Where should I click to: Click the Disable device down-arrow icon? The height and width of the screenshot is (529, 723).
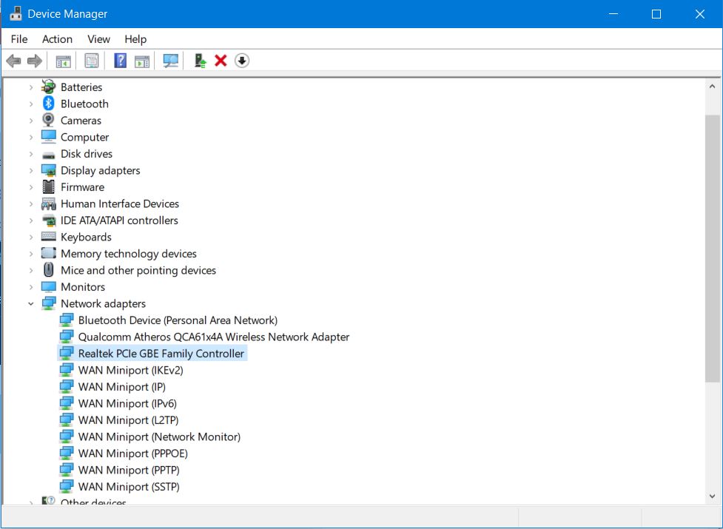coord(241,61)
